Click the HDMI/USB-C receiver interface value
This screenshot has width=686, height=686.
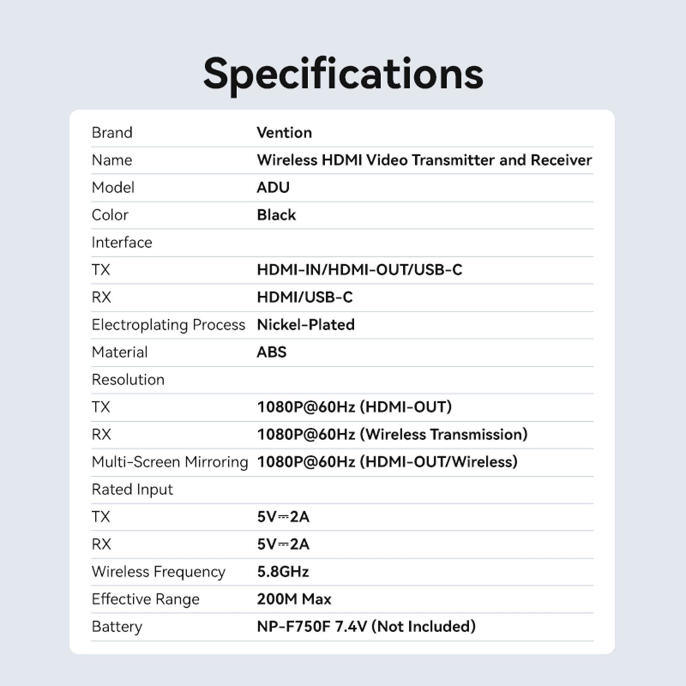pyautogui.click(x=305, y=297)
